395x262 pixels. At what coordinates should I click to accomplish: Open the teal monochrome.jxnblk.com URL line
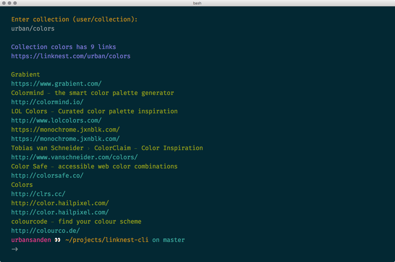[65, 139]
